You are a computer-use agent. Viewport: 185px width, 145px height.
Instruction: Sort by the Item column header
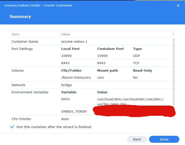coord(16,34)
